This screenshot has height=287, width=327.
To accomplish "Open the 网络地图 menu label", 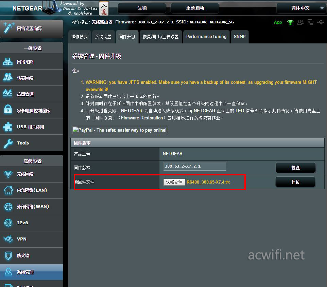I will (25, 62).
